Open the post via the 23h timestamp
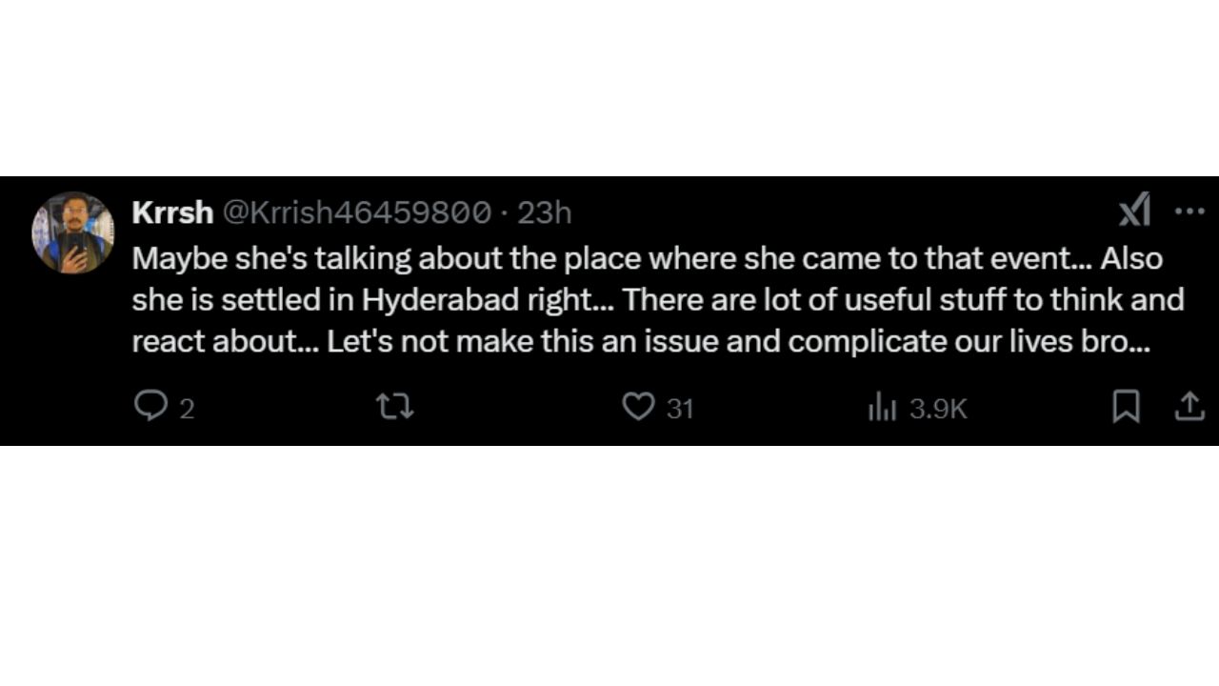 pos(544,212)
